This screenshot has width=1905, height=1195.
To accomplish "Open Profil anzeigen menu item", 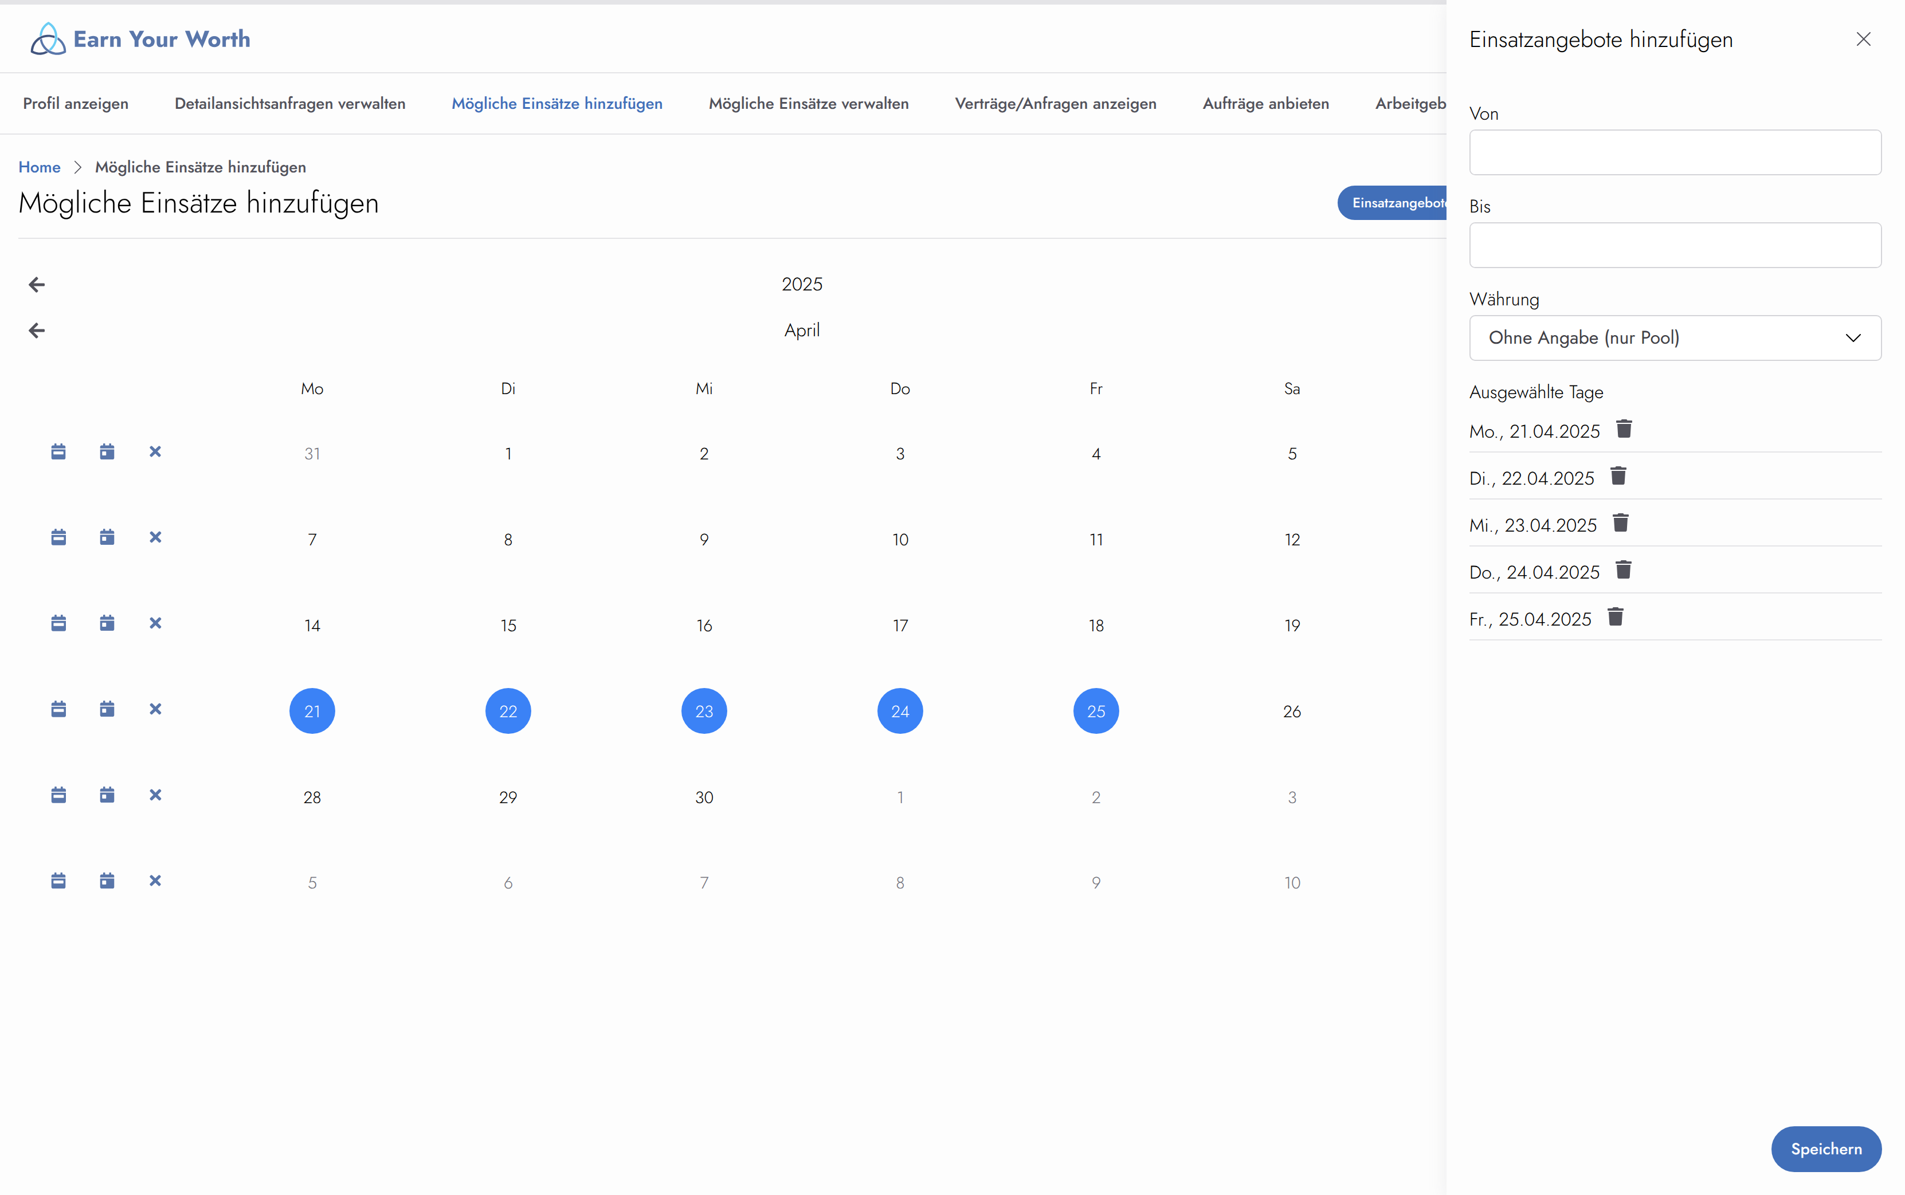I will pyautogui.click(x=75, y=104).
